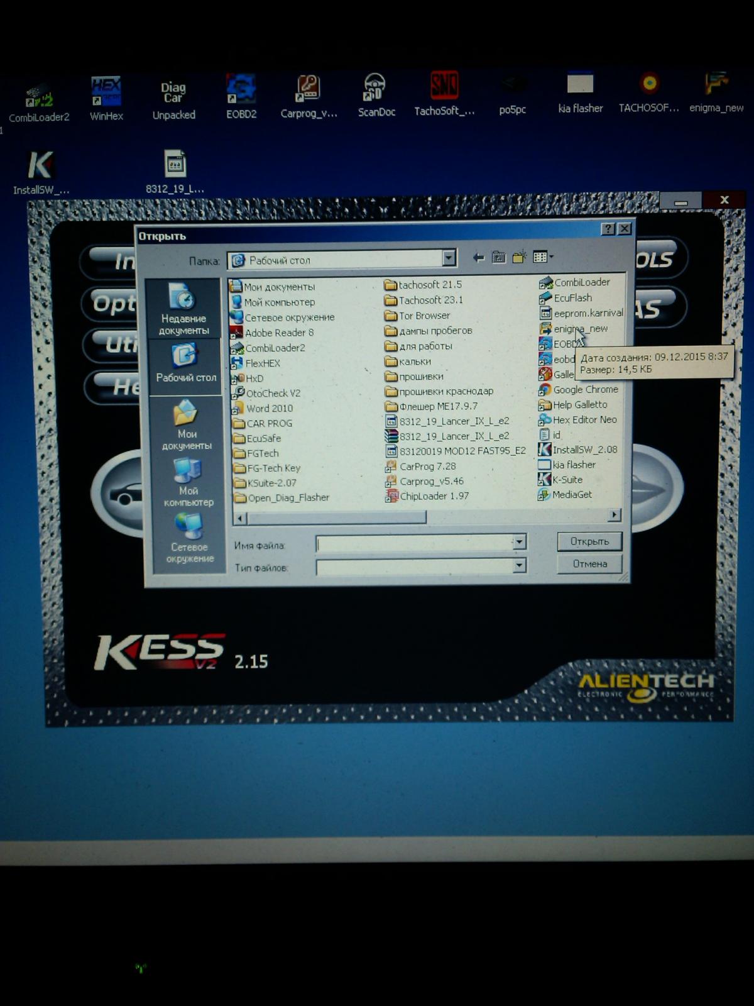This screenshot has height=1006, width=754.
Task: Select OtoCheck V2 in the file list
Action: click(x=266, y=393)
